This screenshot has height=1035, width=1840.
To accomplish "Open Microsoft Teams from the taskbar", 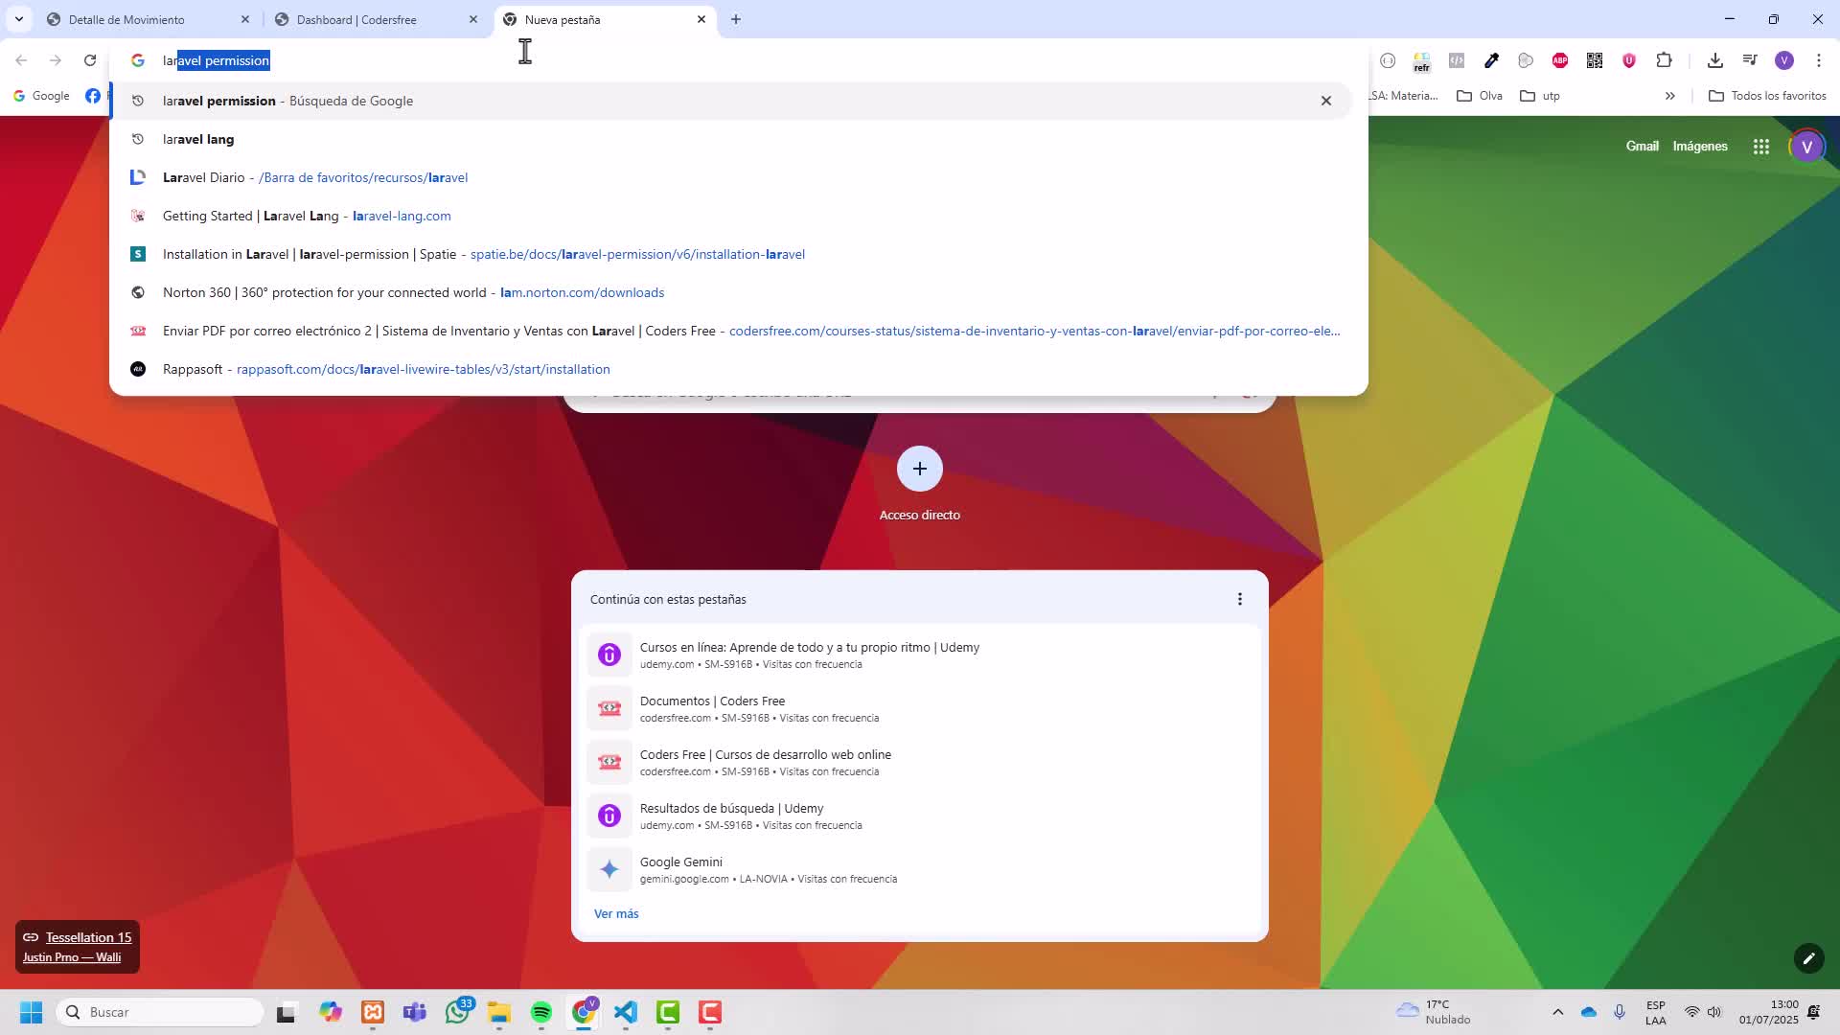I will coord(415,1012).
